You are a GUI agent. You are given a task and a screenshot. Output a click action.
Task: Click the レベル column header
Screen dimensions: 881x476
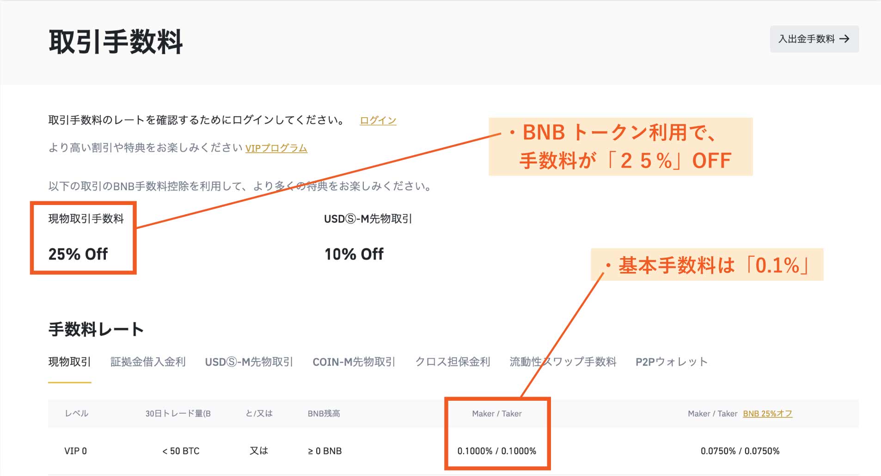(x=76, y=414)
